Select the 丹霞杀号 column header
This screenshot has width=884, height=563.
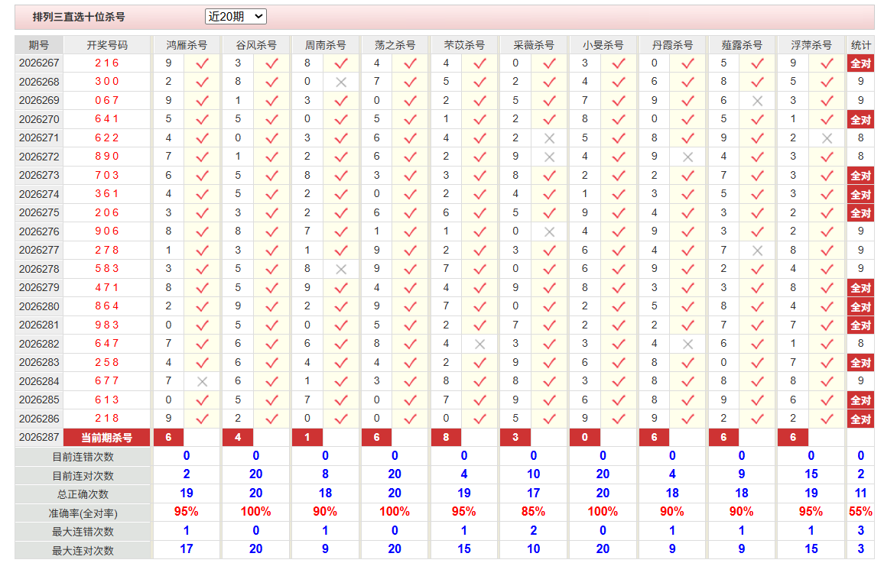click(x=672, y=45)
